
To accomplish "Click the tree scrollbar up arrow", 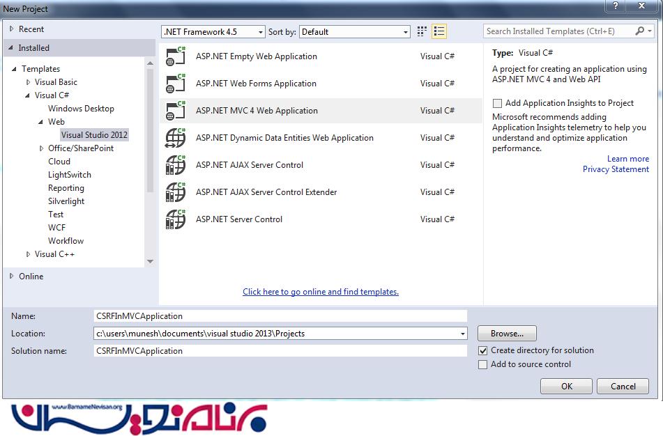I will point(150,63).
